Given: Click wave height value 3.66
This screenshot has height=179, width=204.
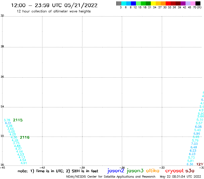Looking at the screenshot, I should (10, 129).
